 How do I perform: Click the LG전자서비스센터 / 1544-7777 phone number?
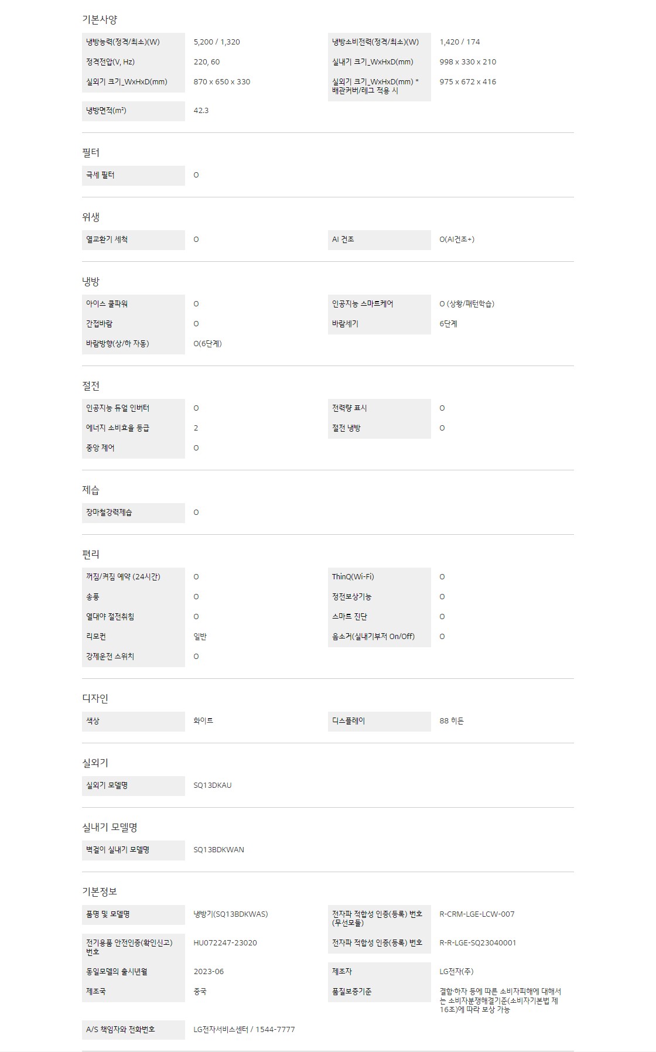(244, 1030)
